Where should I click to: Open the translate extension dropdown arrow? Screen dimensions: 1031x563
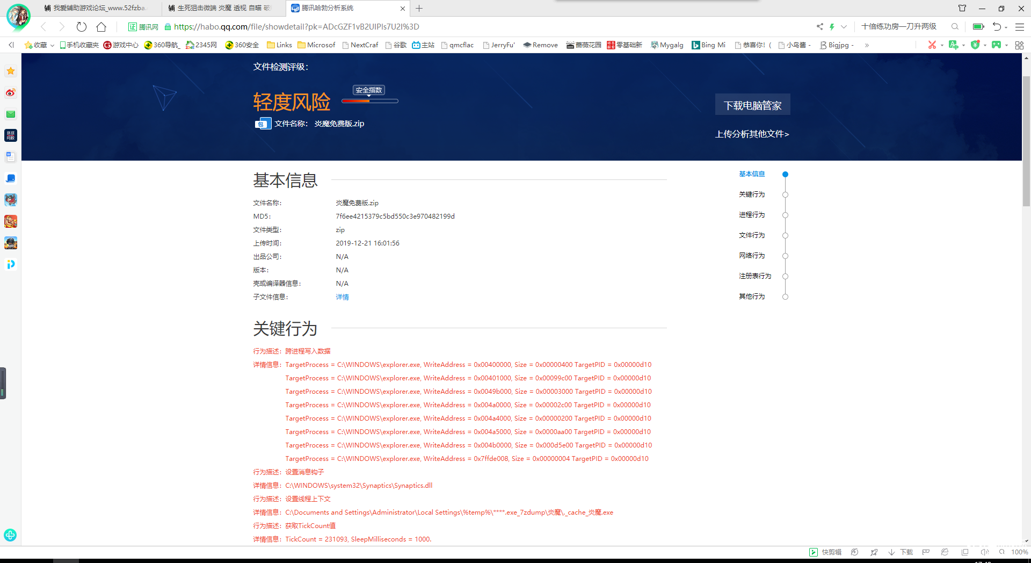(x=963, y=46)
